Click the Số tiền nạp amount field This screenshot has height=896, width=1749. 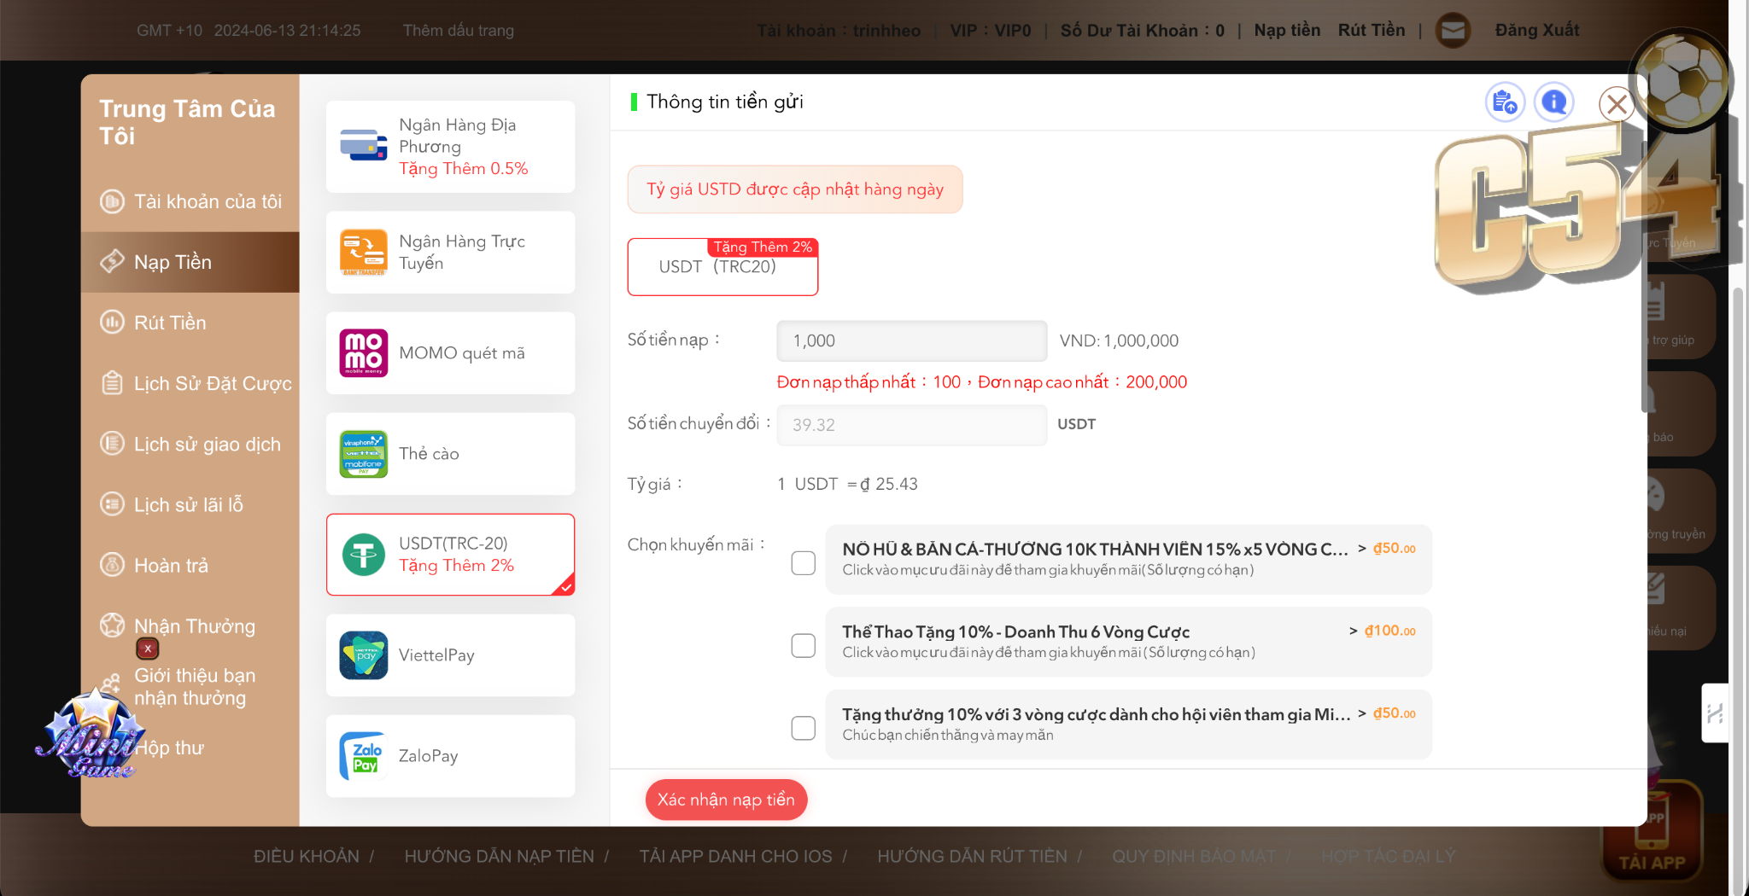pos(911,340)
